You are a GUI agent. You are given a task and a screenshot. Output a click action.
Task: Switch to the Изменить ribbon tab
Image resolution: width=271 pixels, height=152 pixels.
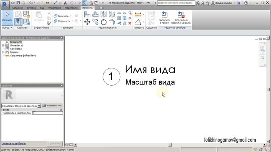[88, 8]
